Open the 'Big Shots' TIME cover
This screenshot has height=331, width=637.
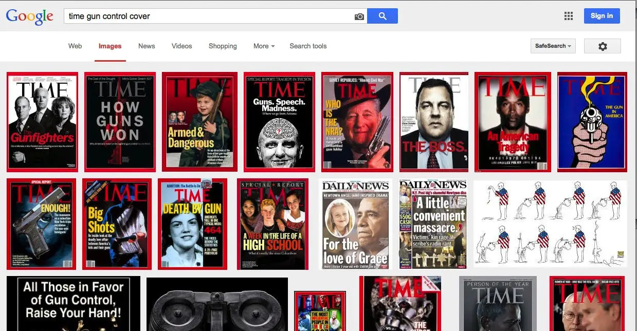pos(117,224)
